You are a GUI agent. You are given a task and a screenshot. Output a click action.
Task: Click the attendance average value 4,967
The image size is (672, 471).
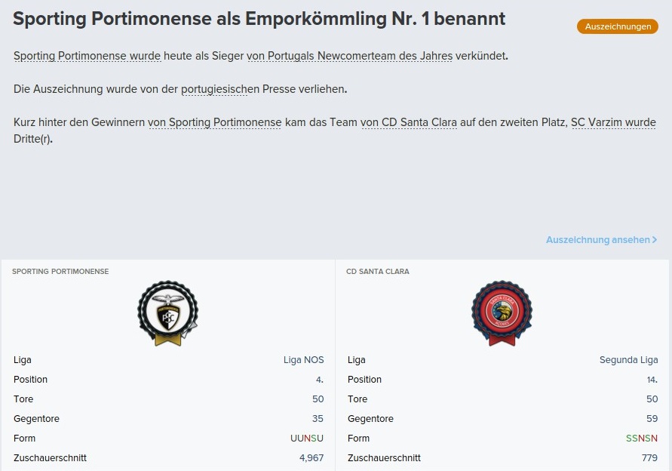coord(311,458)
